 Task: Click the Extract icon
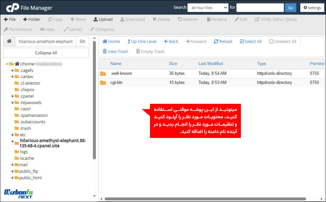pos(73,29)
